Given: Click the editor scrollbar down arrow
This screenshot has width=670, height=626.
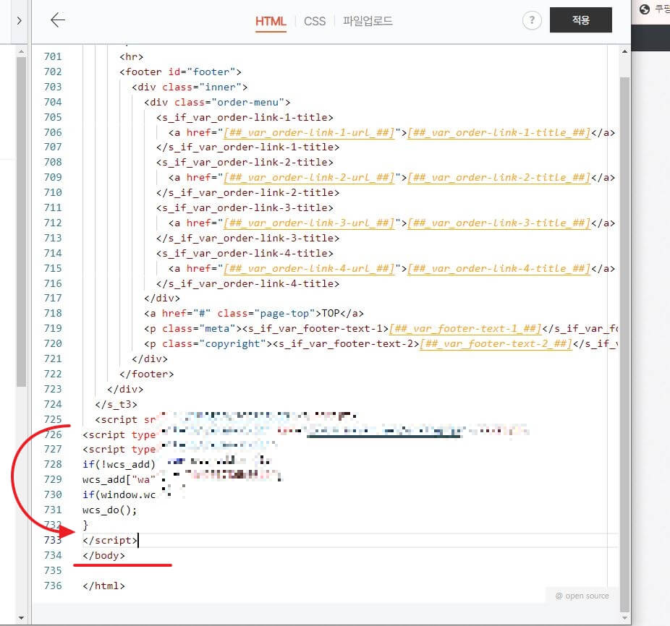Looking at the screenshot, I should pyautogui.click(x=624, y=618).
